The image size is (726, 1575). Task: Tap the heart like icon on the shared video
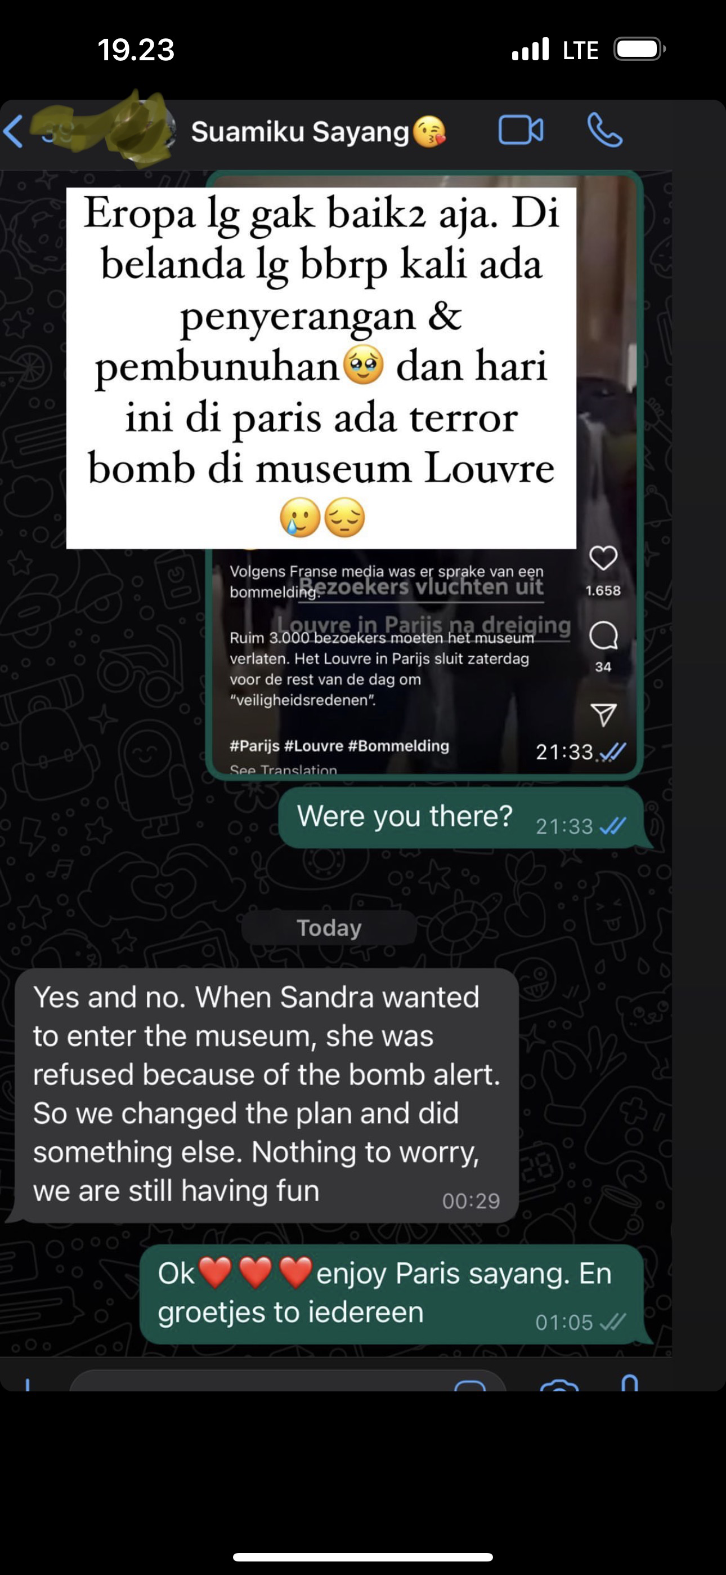tap(603, 558)
